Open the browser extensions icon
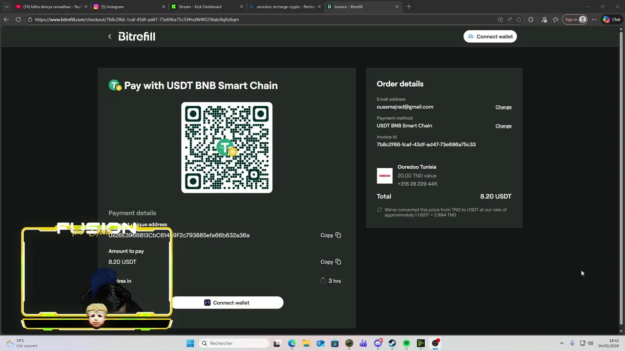 tap(531, 19)
